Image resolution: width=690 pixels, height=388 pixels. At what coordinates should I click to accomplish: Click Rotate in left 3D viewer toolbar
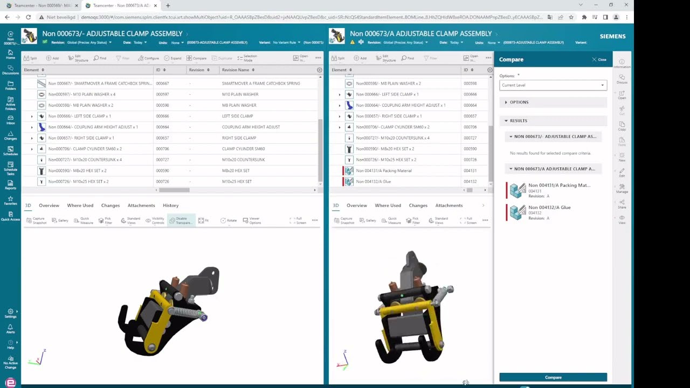(229, 220)
